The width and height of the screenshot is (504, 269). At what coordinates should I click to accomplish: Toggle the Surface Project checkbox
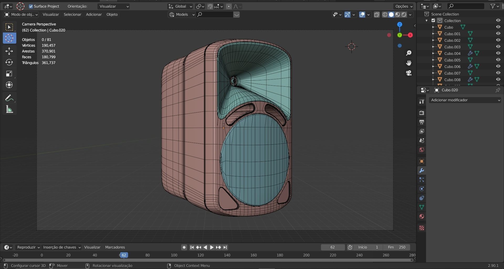pos(31,6)
